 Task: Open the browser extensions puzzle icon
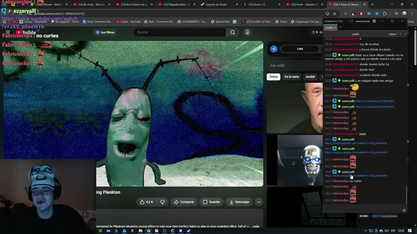[385, 14]
